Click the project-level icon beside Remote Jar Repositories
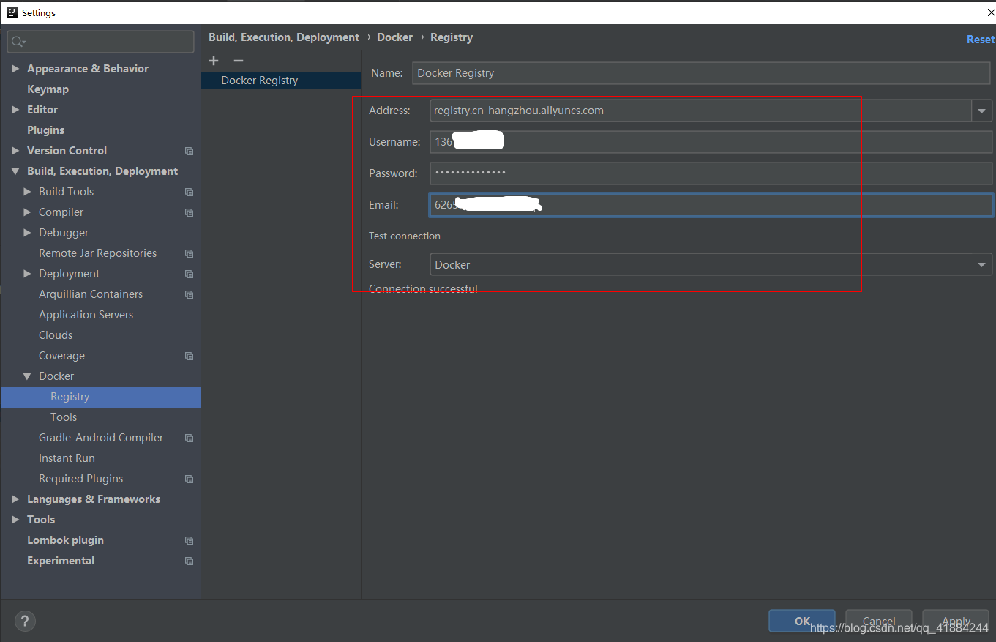This screenshot has height=642, width=996. click(x=189, y=253)
